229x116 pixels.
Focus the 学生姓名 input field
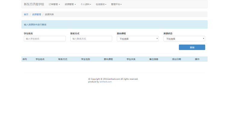point(45,39)
